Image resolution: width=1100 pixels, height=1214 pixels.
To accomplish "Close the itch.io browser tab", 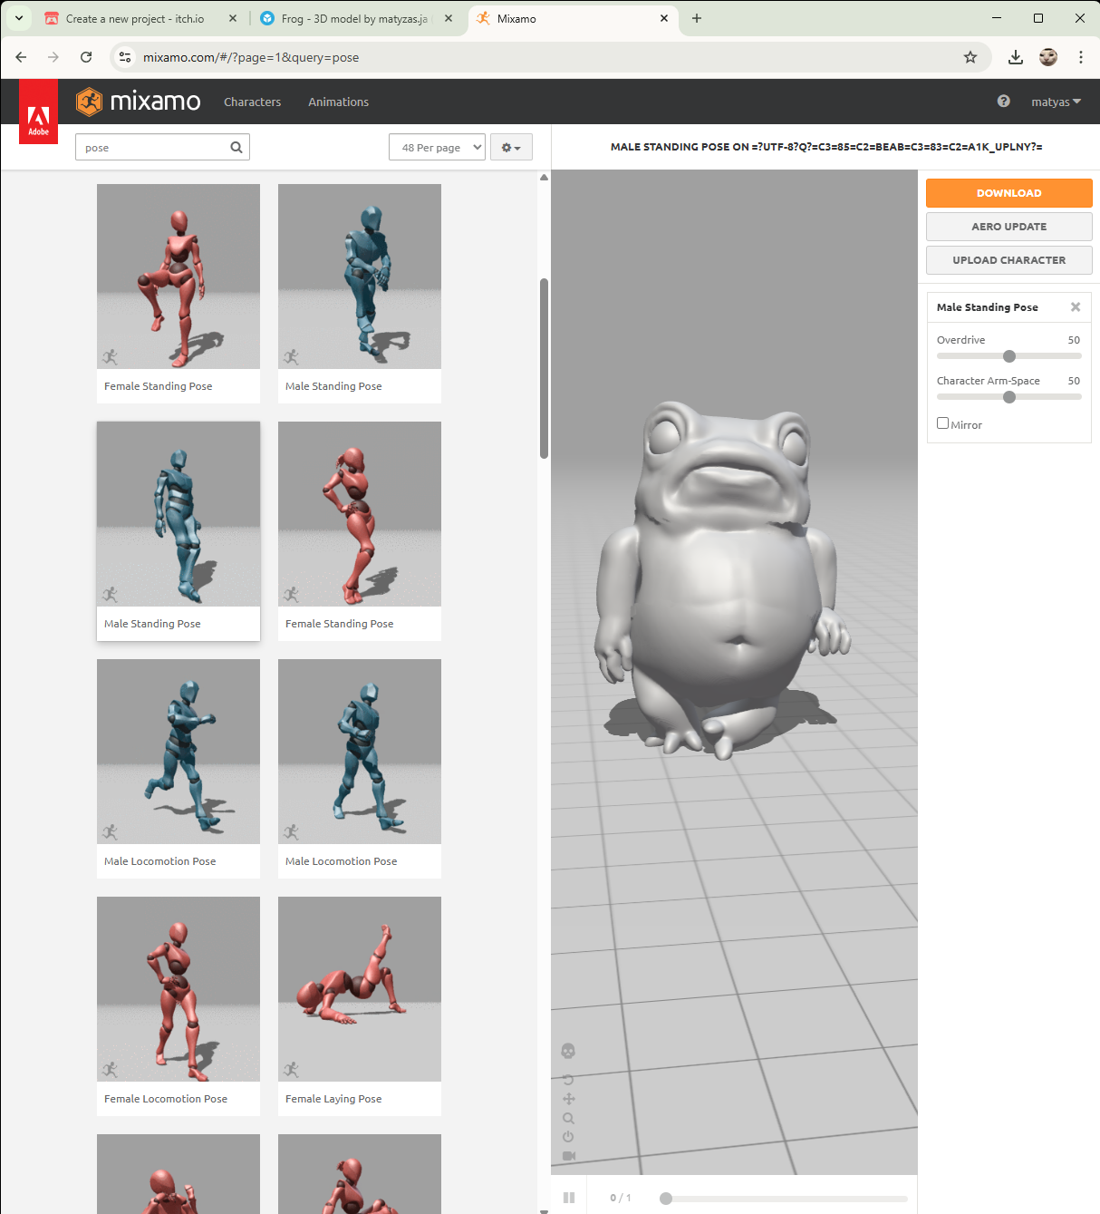I will pyautogui.click(x=233, y=18).
